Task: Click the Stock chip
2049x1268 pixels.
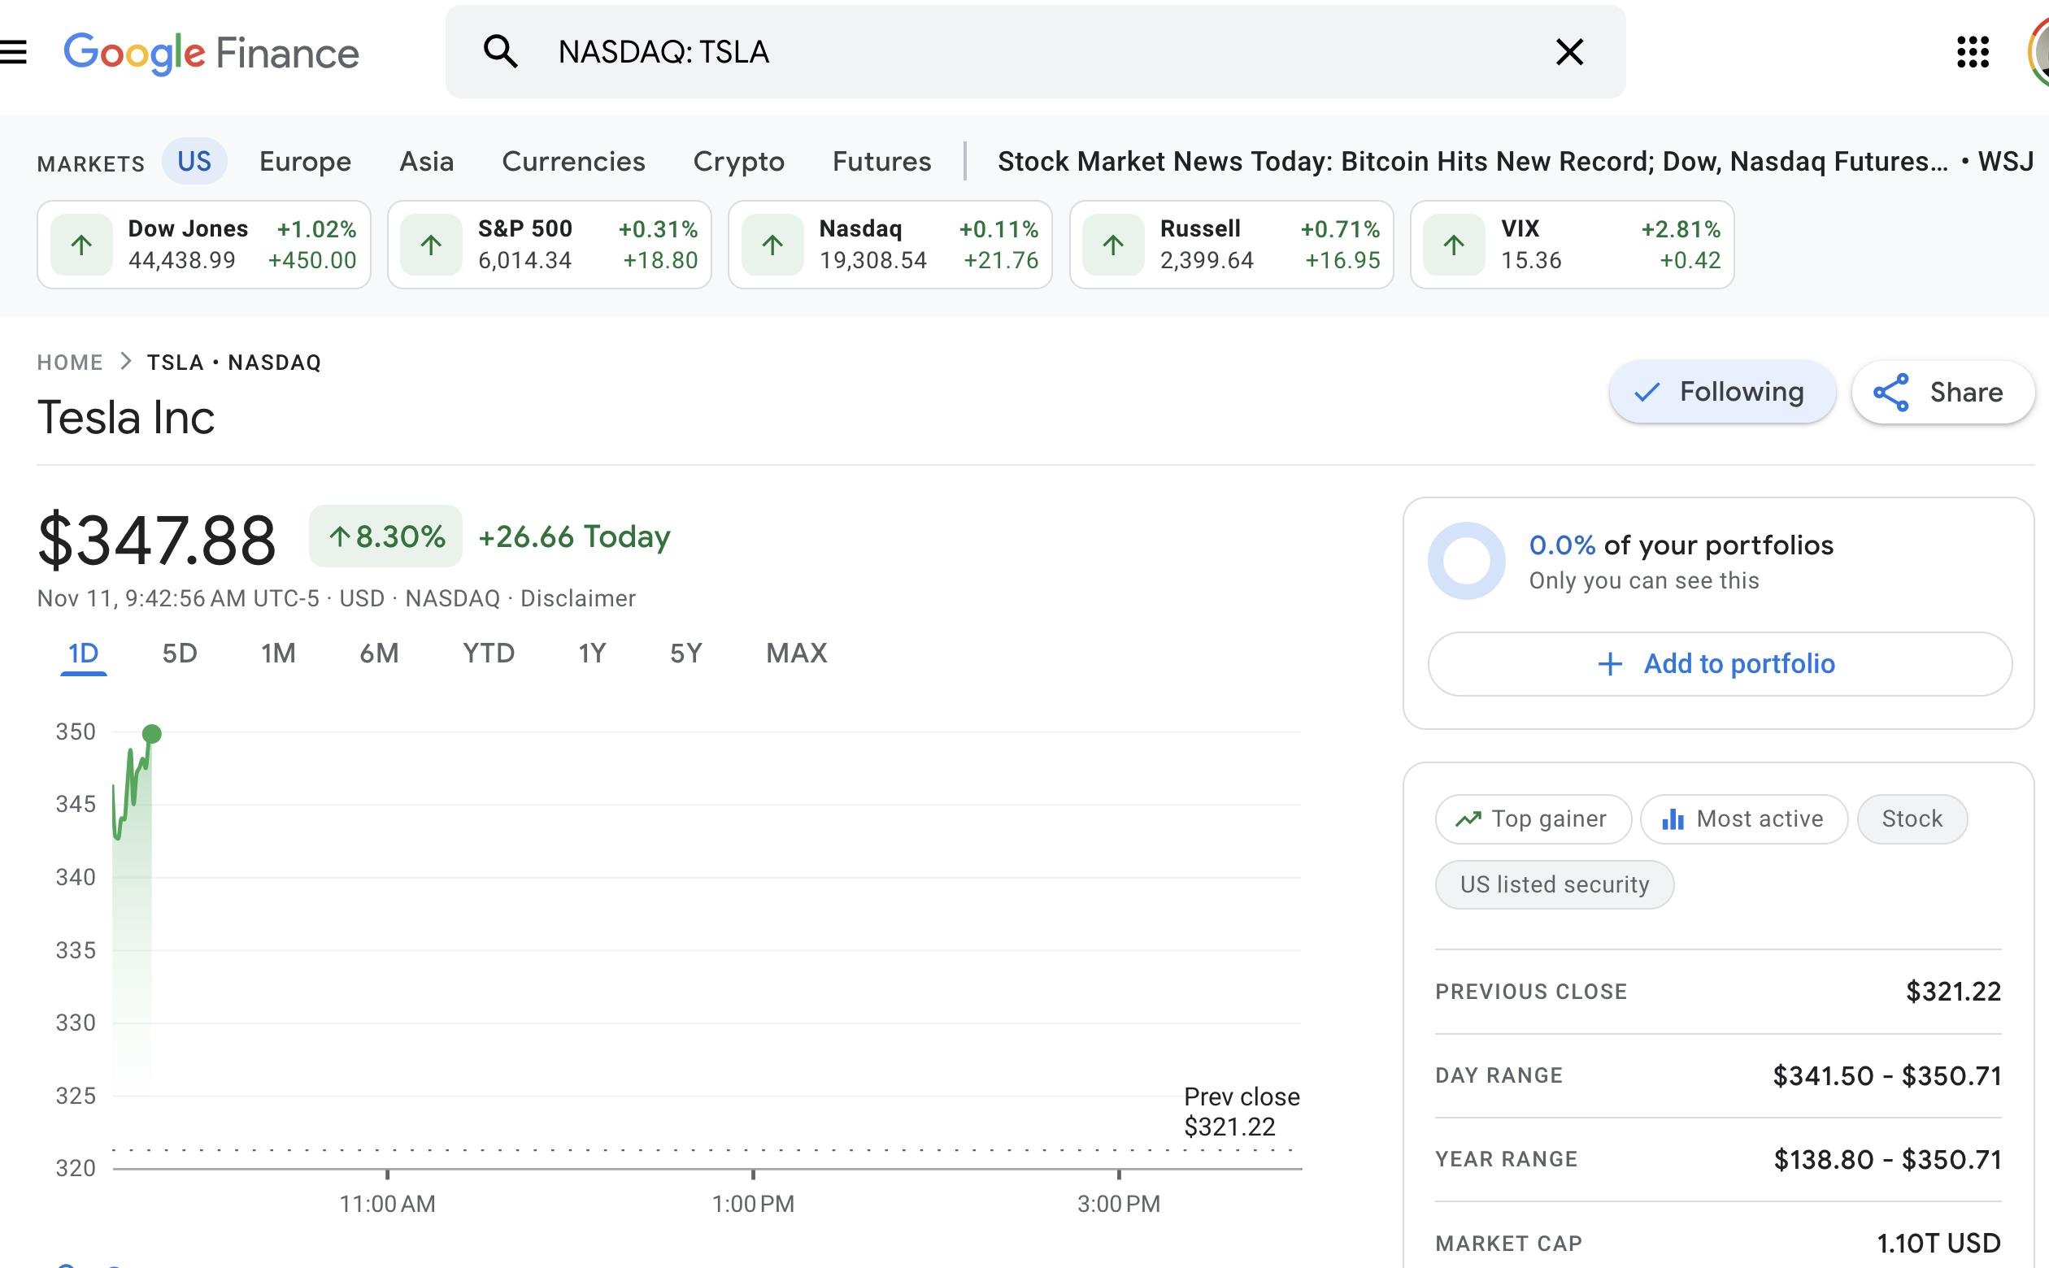Action: 1912,819
